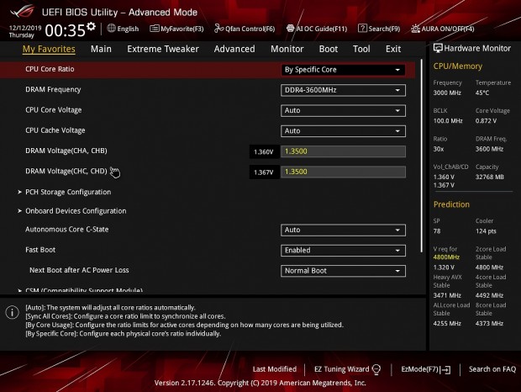Go to the Monitor tab
The width and height of the screenshot is (521, 392).
click(287, 49)
